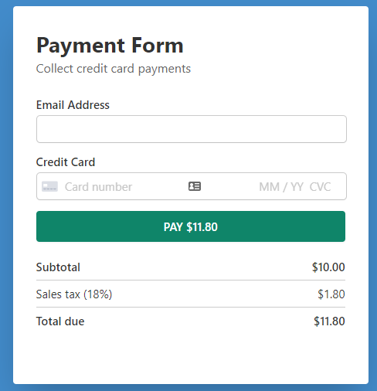Click the $10.00 subtotal amount
Image resolution: width=377 pixels, height=391 pixels.
tap(328, 267)
